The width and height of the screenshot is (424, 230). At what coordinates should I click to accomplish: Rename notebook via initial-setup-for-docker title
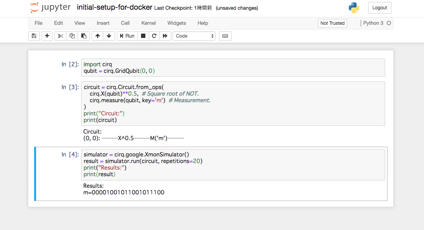115,7
